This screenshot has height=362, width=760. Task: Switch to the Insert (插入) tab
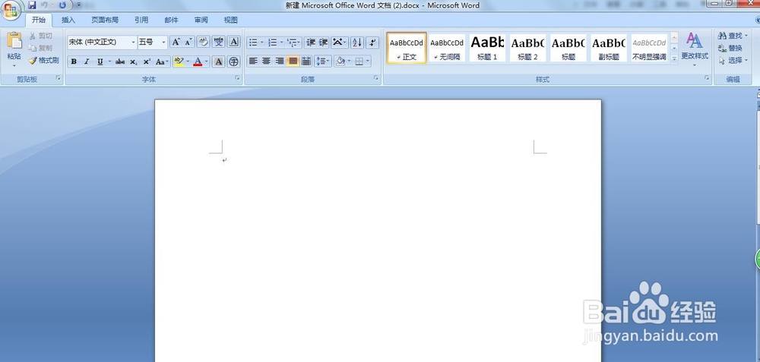68,20
